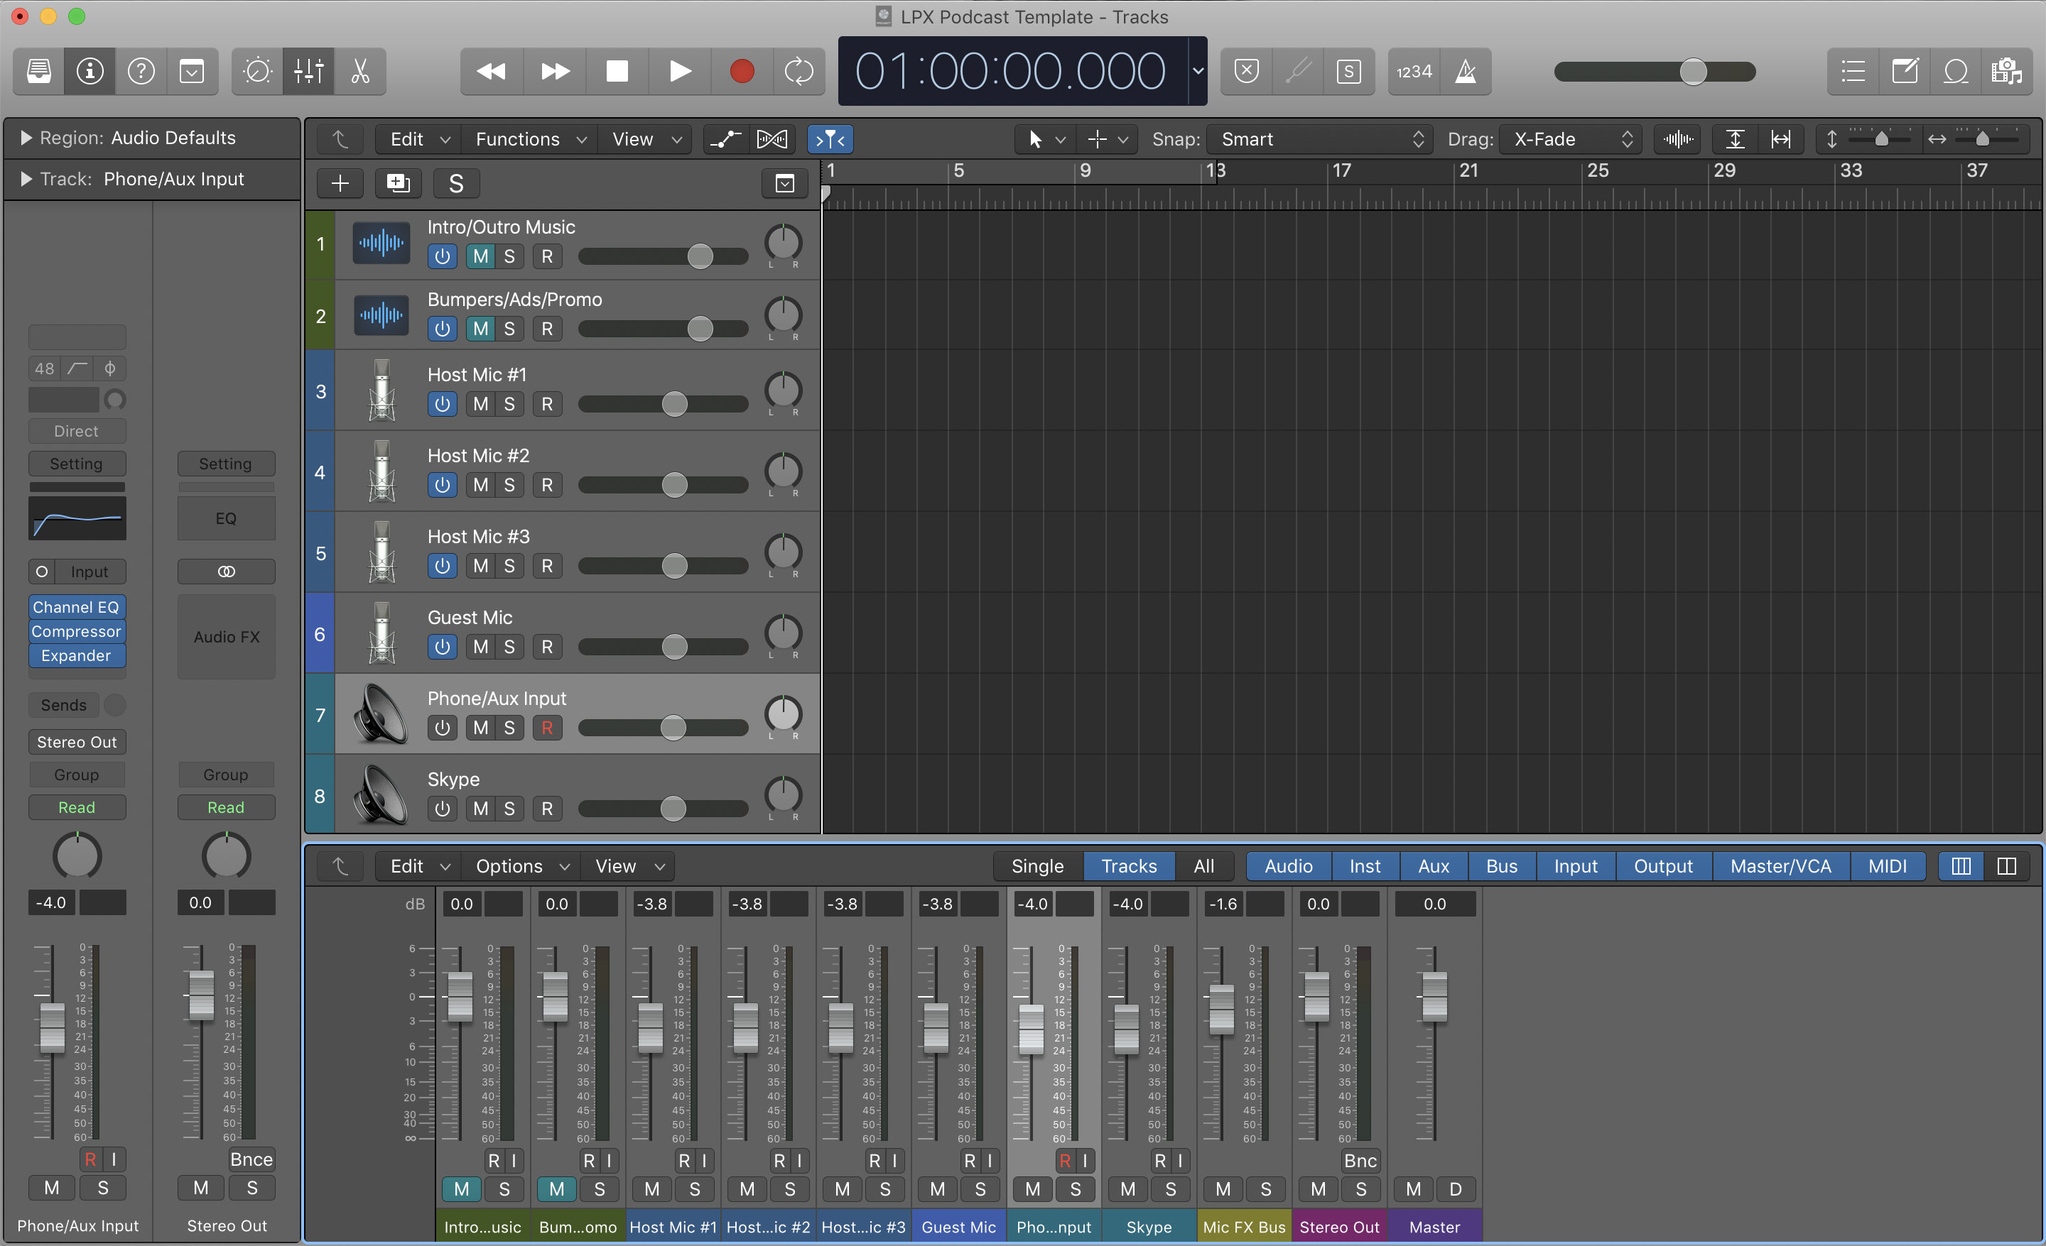This screenshot has width=2046, height=1246.
Task: Select the Pointer/Arrow tool
Action: tap(1034, 137)
